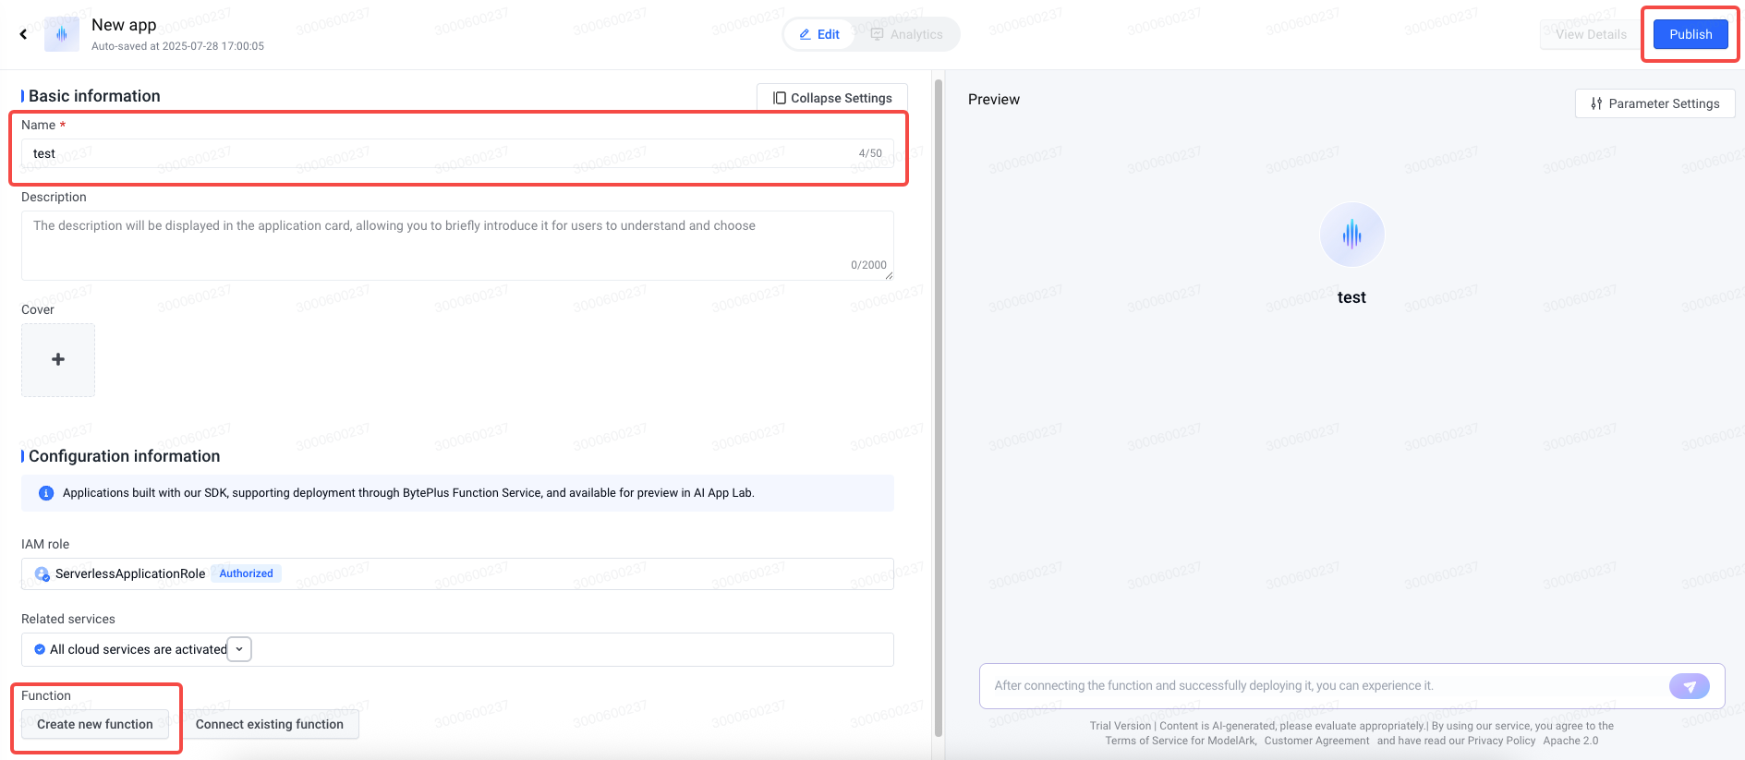Open the IAM role ServerlessApplicationRole field
Screen dimensions: 1745x760
click(x=457, y=573)
